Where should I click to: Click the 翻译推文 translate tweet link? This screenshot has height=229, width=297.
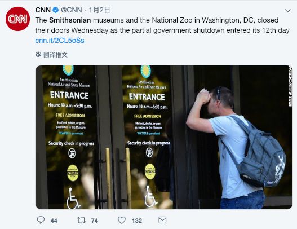[55, 55]
